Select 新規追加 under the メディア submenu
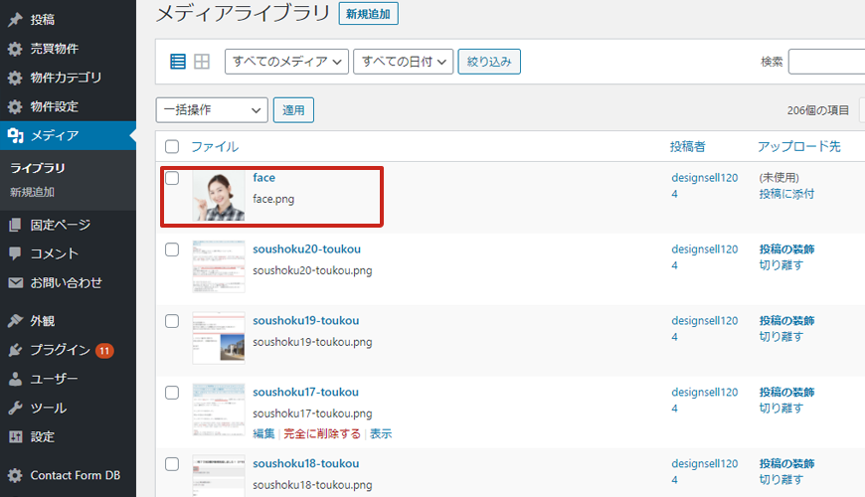 click(x=32, y=192)
